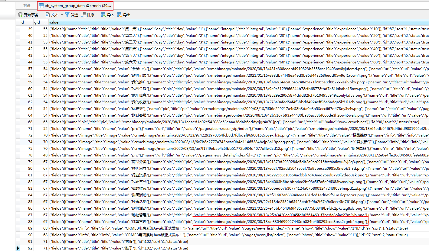
Task: Click the gid column header
Action: tap(41, 22)
